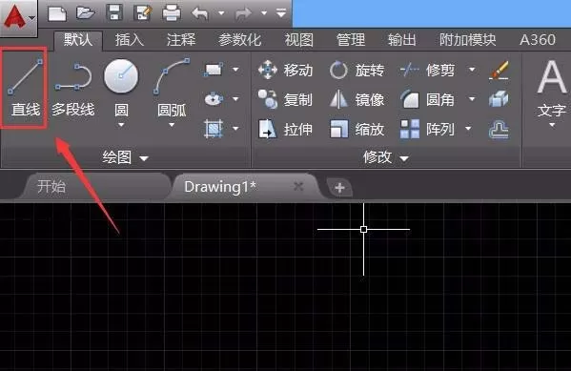Switch to the 输出 ribbon tab
The height and width of the screenshot is (371, 571).
(x=401, y=40)
